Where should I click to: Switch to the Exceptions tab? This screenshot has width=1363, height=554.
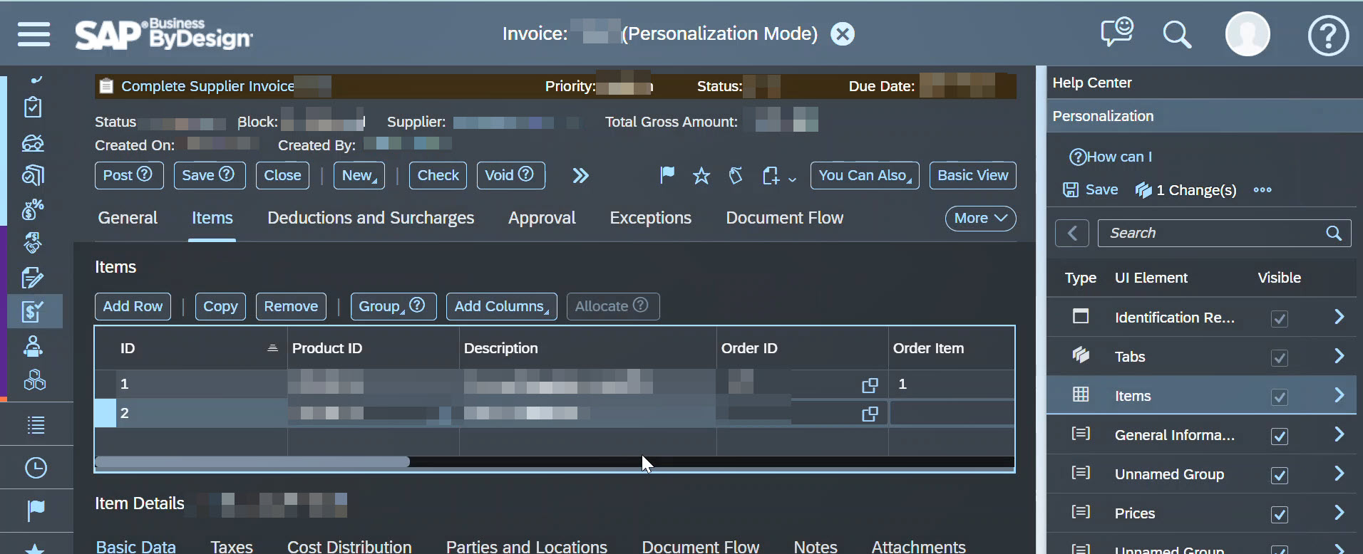650,218
